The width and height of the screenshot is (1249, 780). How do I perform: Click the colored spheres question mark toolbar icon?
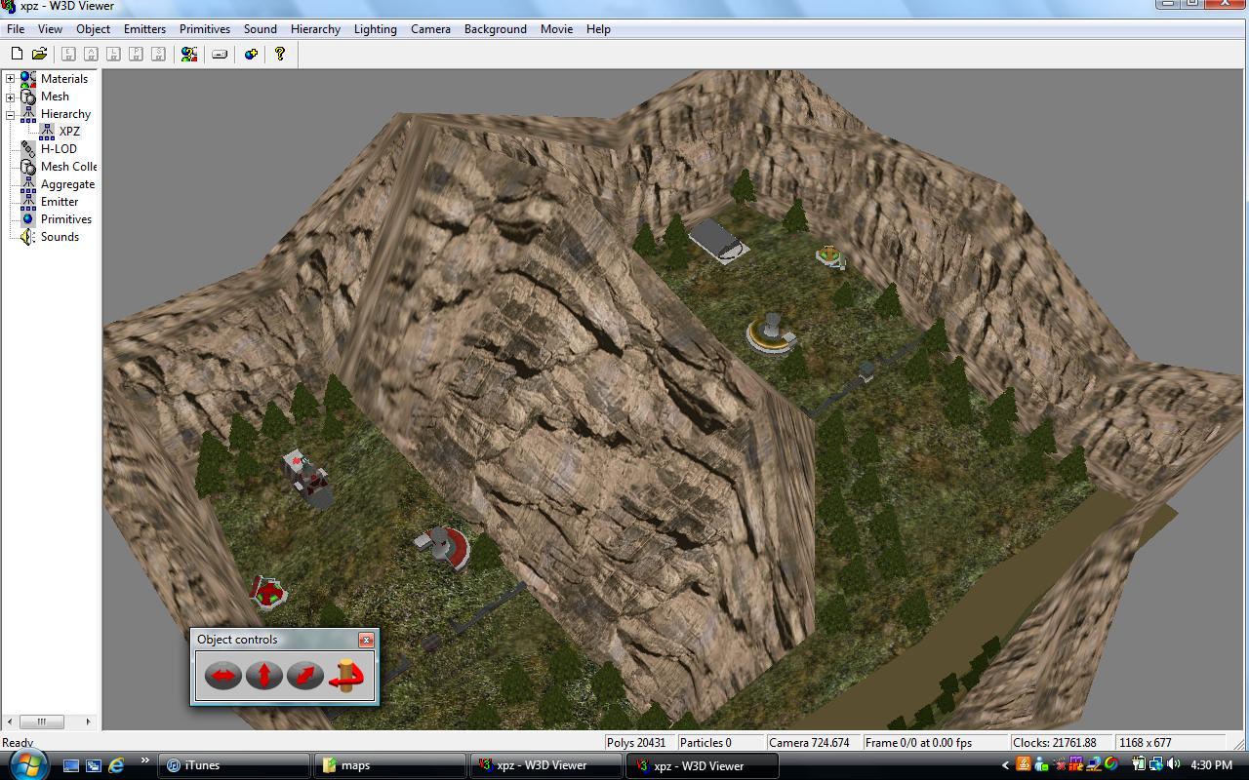[189, 55]
